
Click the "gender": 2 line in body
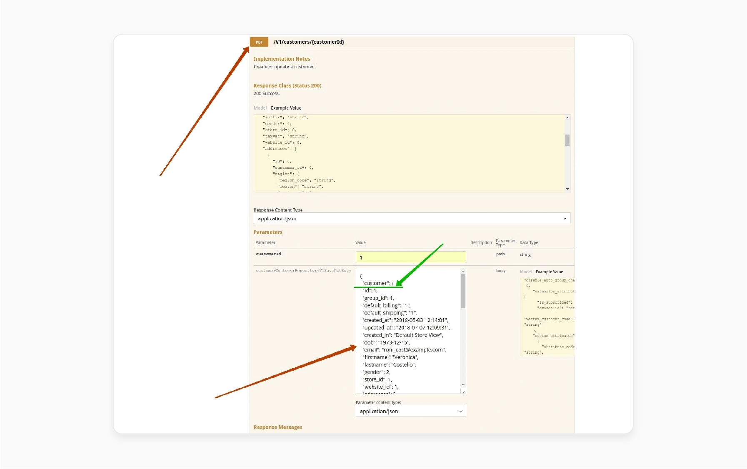(x=376, y=372)
